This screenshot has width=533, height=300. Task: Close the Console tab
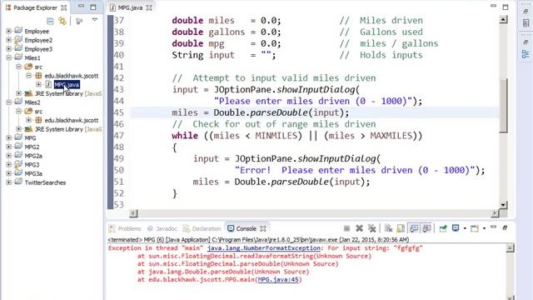click(x=263, y=228)
